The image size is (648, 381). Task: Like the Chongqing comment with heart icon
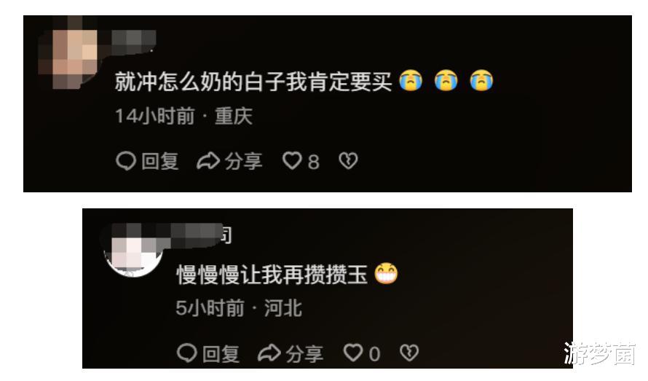[x=292, y=160]
